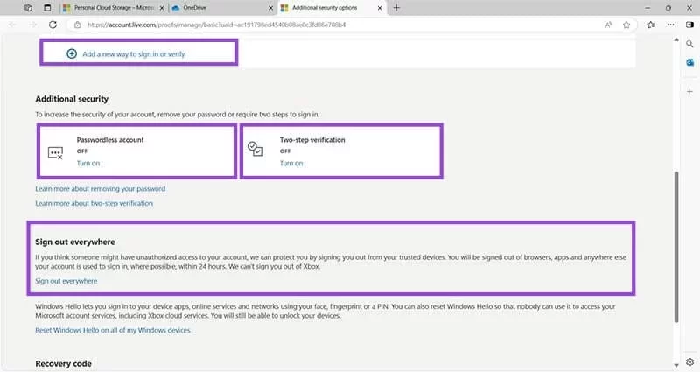Open the Settings and more ellipsis menu
This screenshot has width=700, height=372.
(668, 25)
